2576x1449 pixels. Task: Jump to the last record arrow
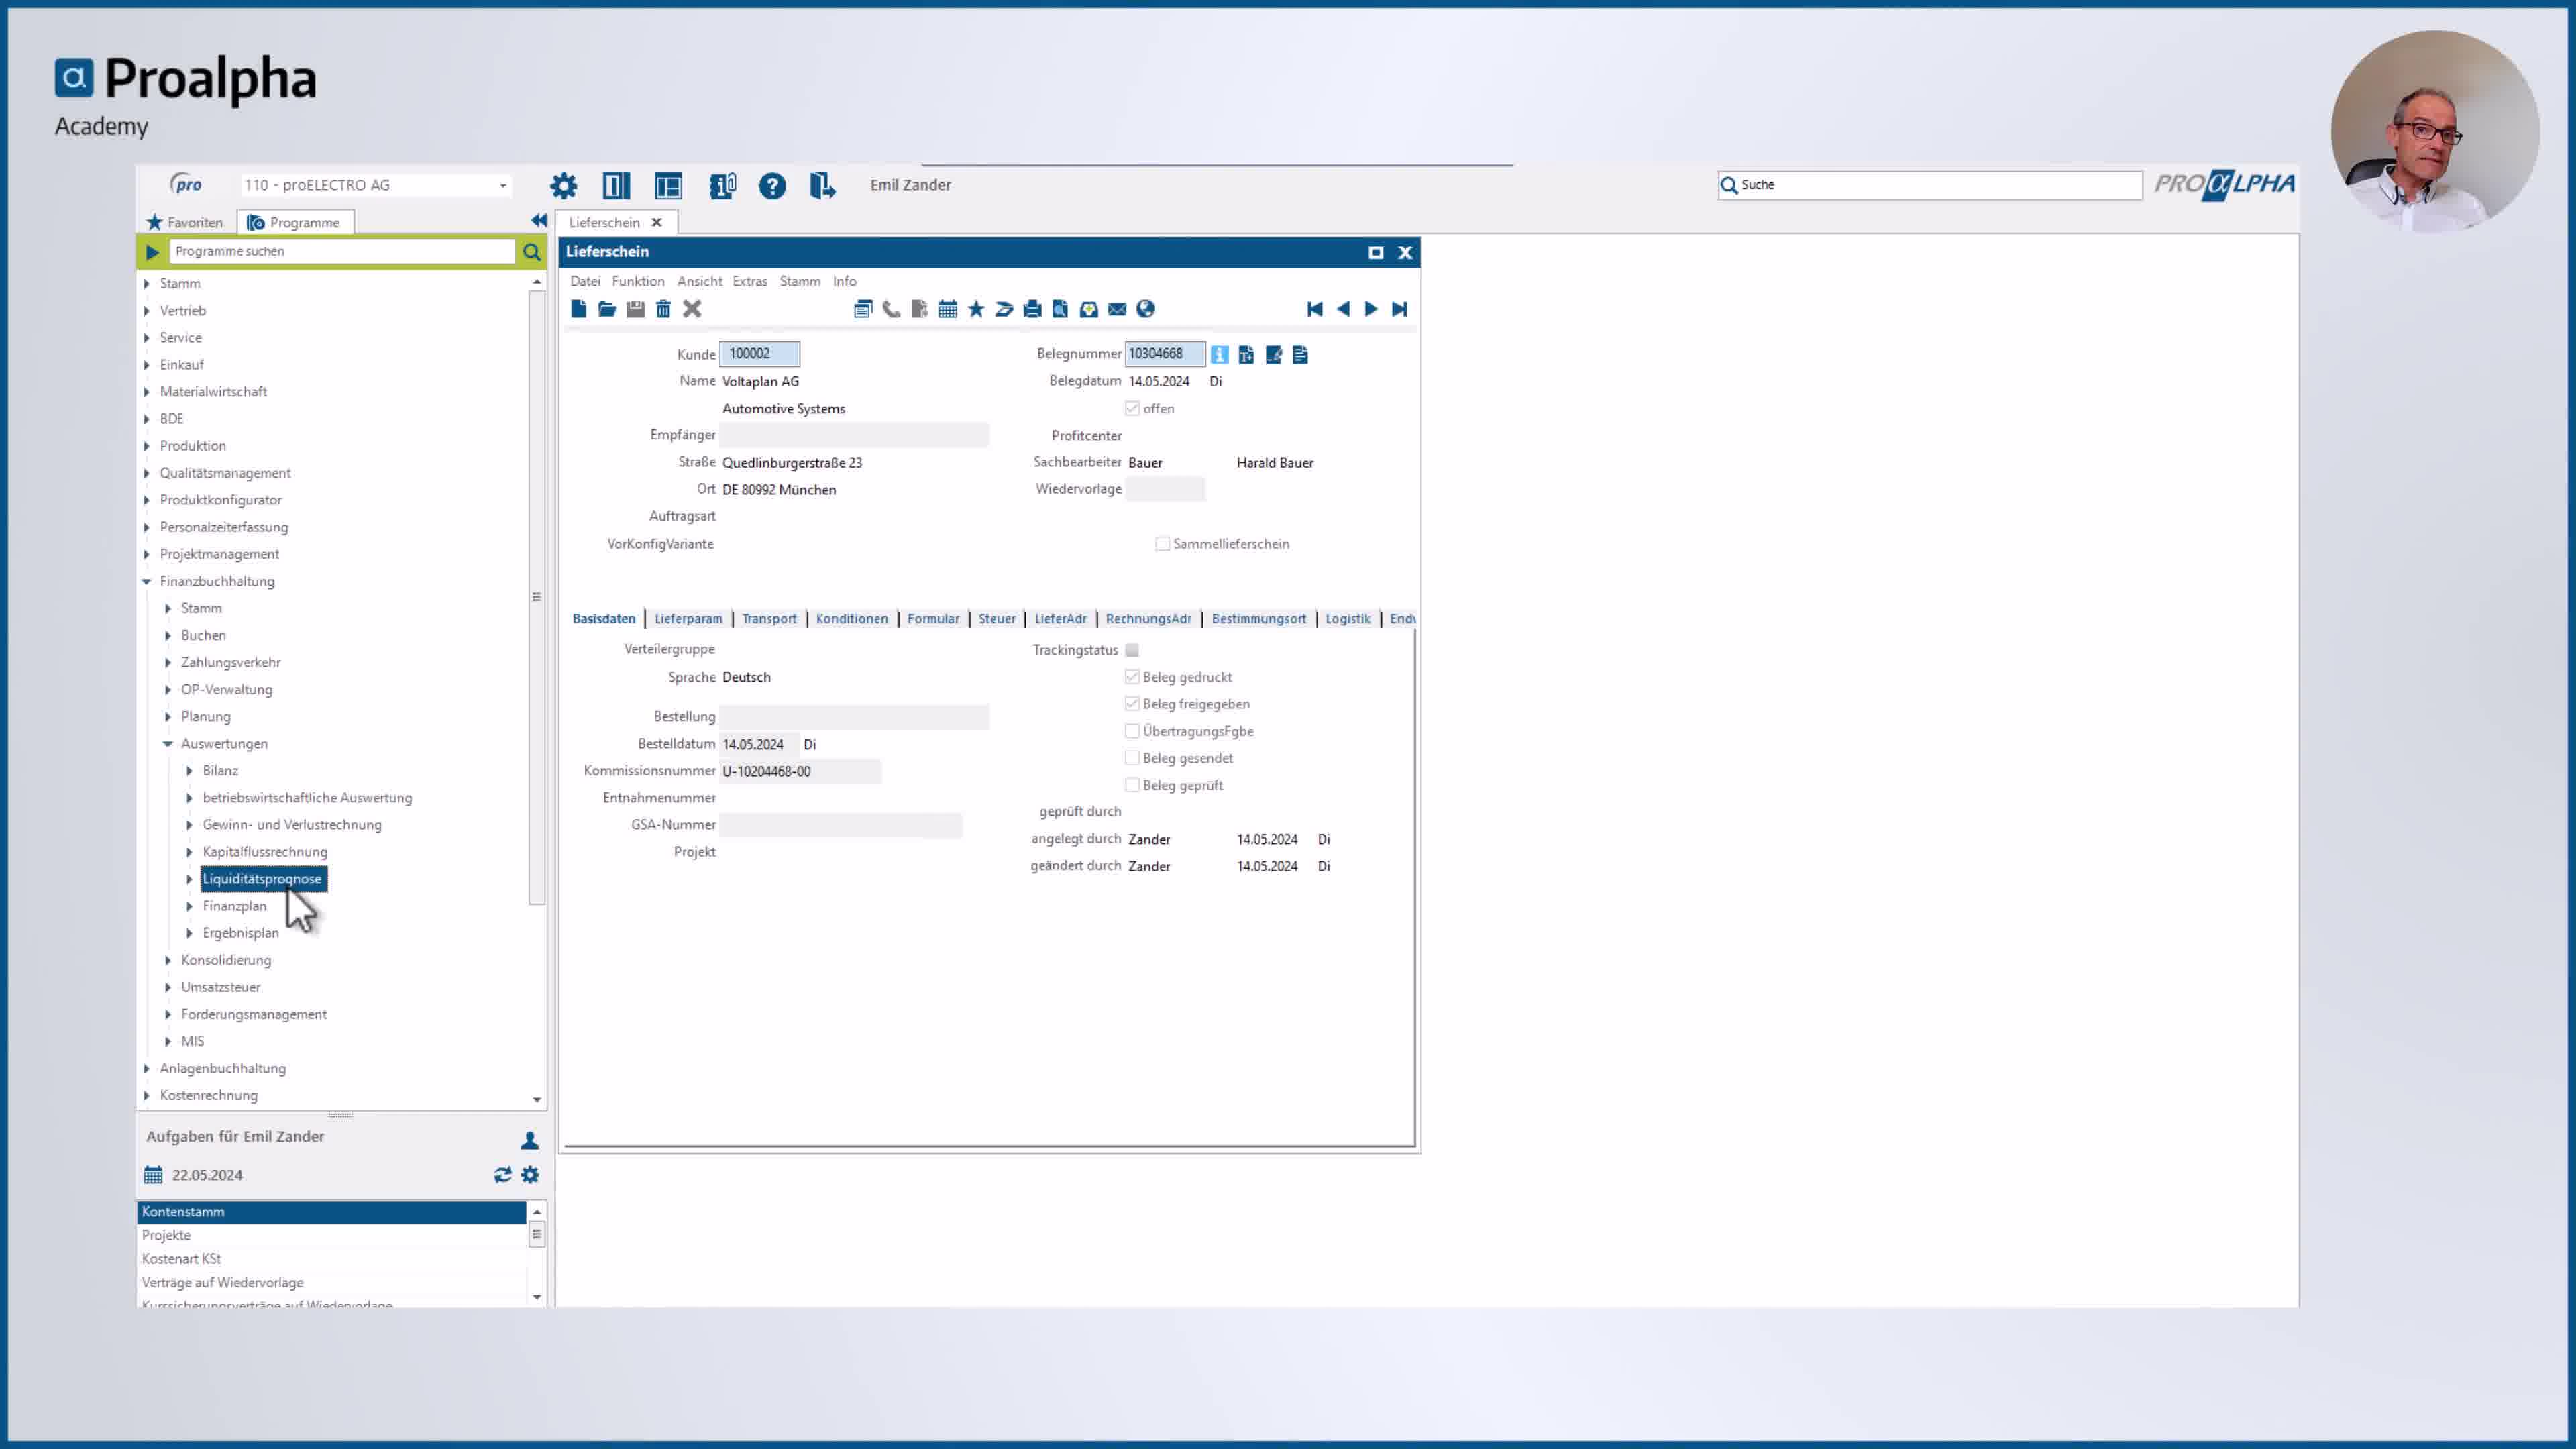tap(1400, 309)
